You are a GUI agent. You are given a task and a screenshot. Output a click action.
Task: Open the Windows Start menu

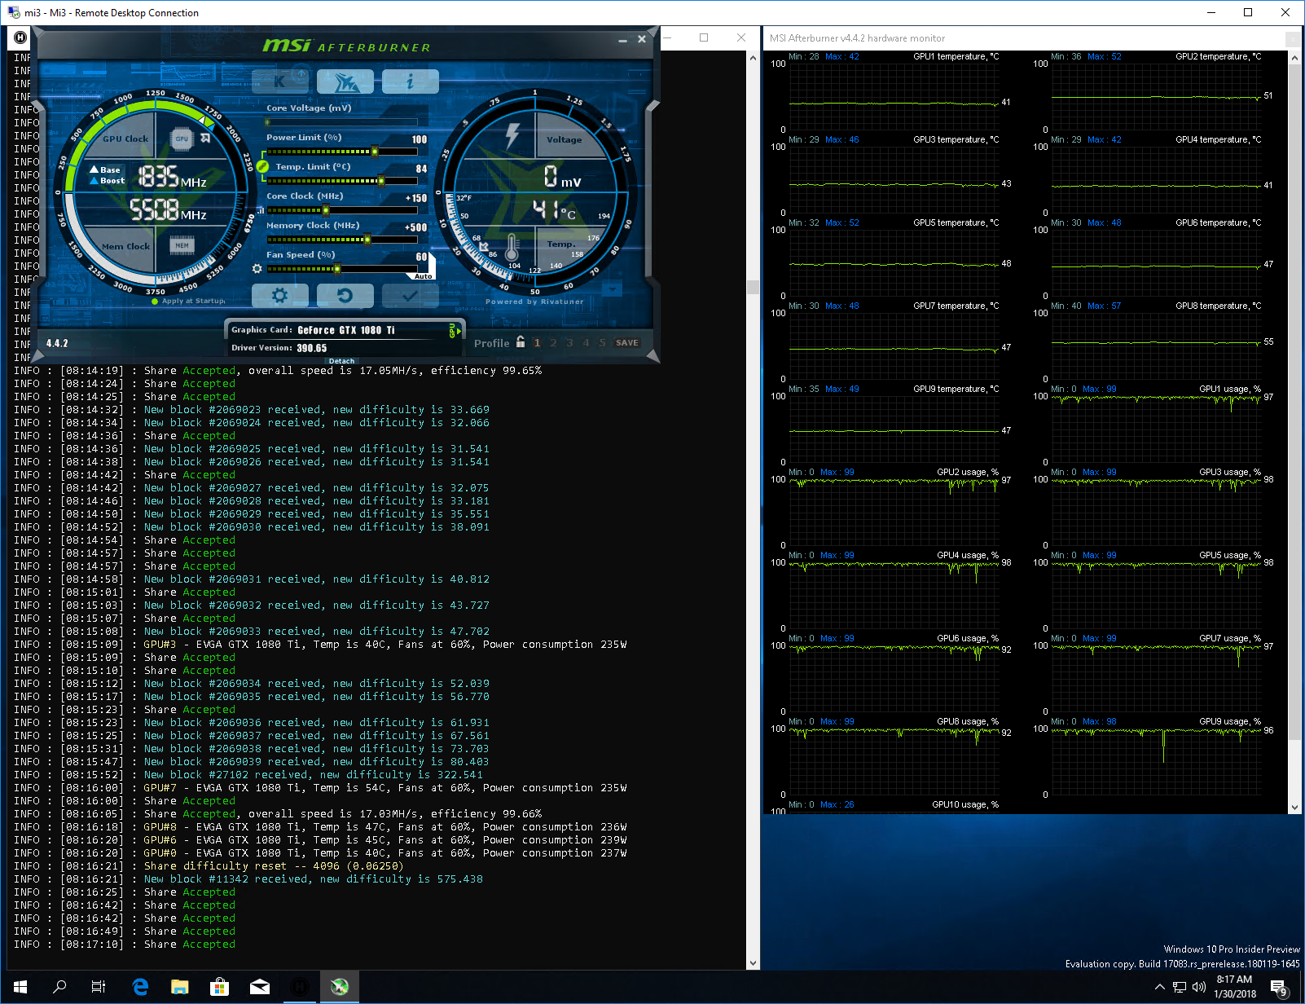tap(20, 987)
